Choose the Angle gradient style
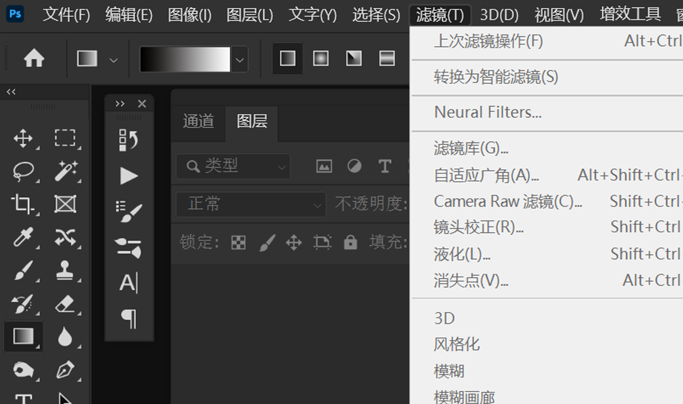683x404 pixels. click(354, 58)
